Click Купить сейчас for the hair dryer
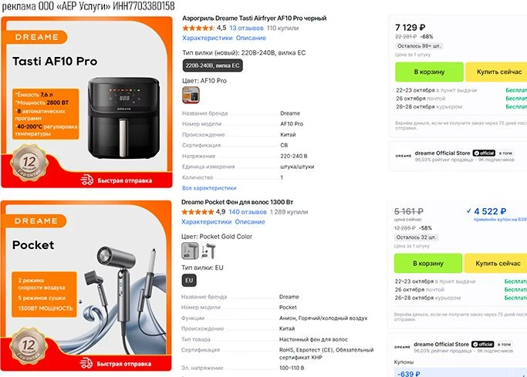 coord(496,263)
